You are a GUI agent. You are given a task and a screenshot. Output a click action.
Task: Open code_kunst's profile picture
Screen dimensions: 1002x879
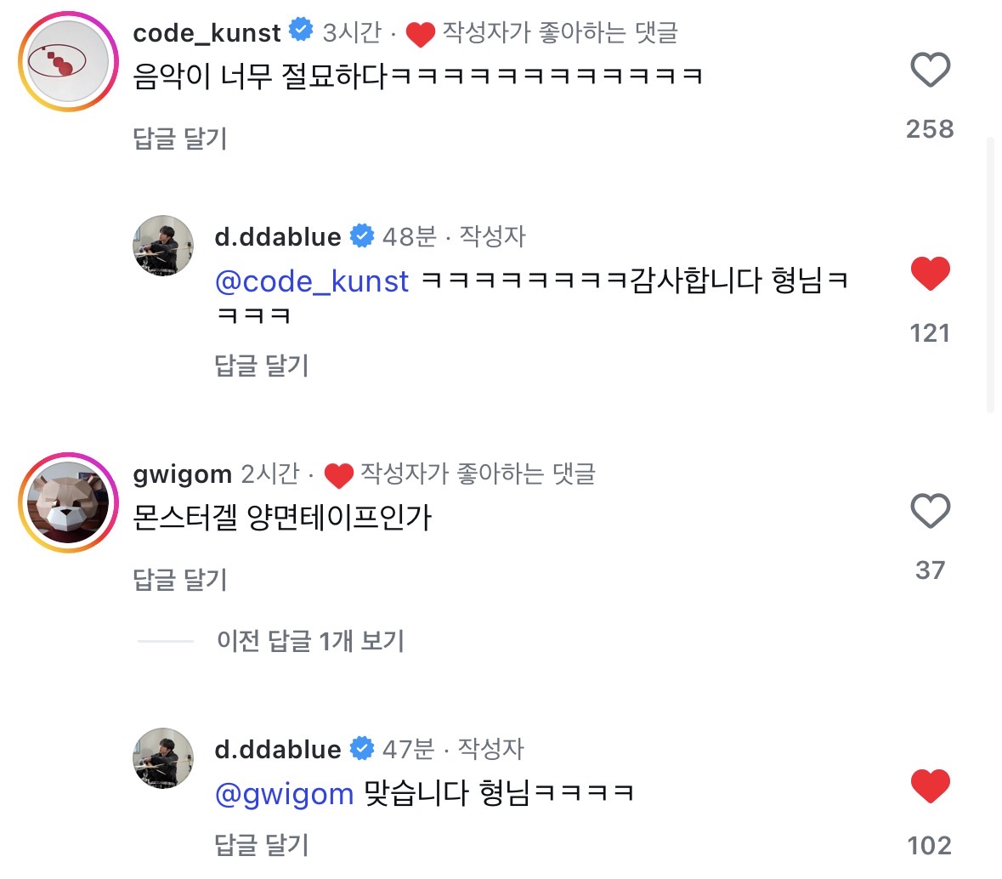coord(68,61)
